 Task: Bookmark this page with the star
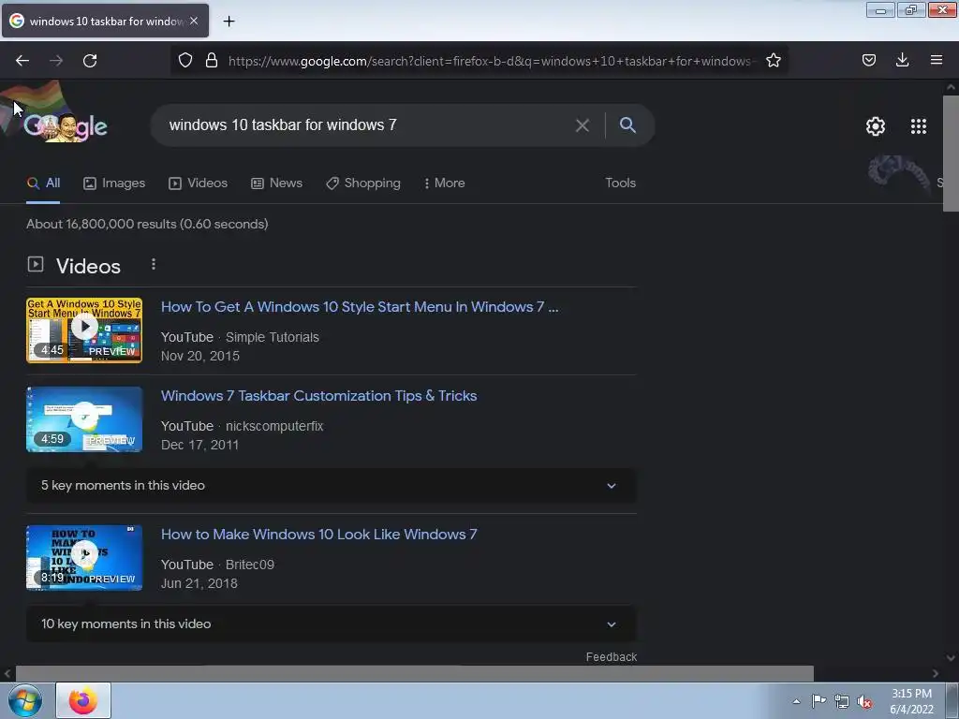[x=773, y=60]
